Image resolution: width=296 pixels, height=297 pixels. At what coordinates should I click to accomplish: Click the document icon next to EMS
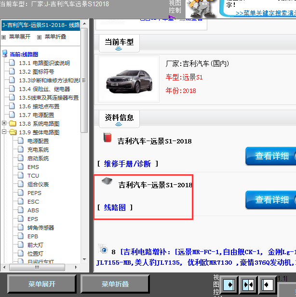point(21,167)
